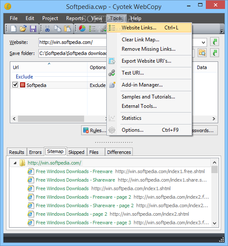Image resolution: width=228 pixels, height=246 pixels.
Task: Click the rules list scroll left arrow
Action: point(14,119)
